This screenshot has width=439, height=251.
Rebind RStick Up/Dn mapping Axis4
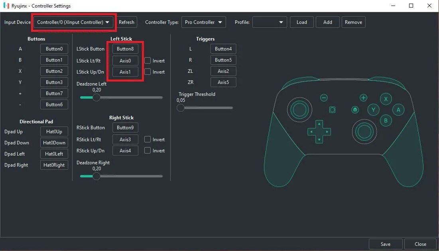(x=125, y=150)
